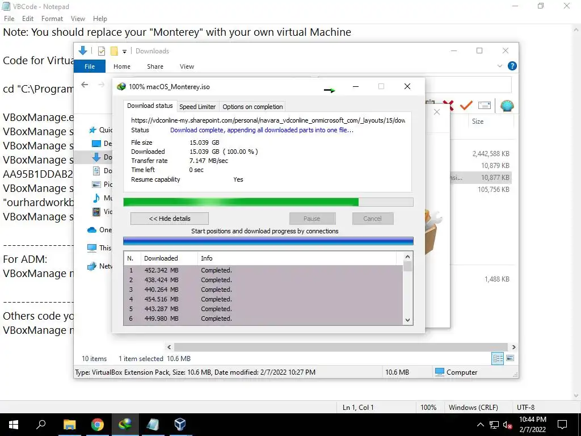
Task: Switch Explorer to Details view icon
Action: (x=498, y=358)
